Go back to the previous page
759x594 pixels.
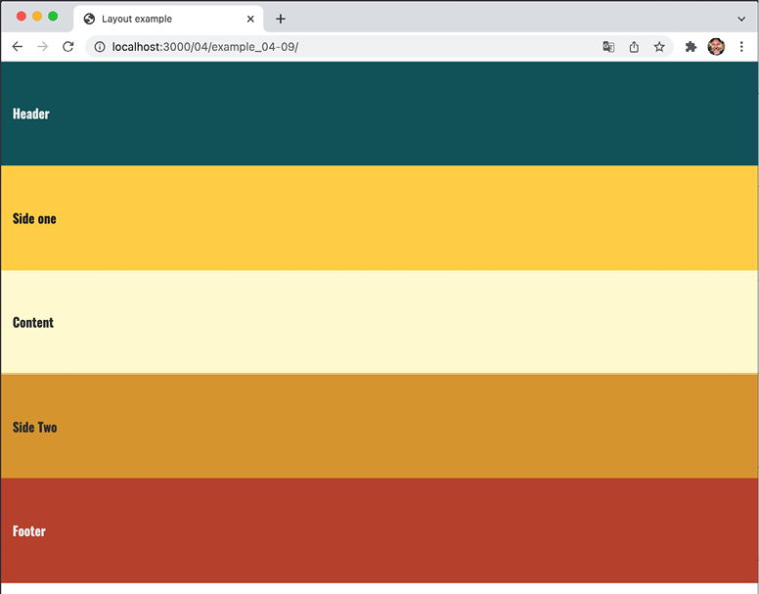[18, 46]
